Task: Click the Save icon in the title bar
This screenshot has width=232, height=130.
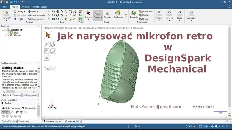Action: click(x=11, y=2)
